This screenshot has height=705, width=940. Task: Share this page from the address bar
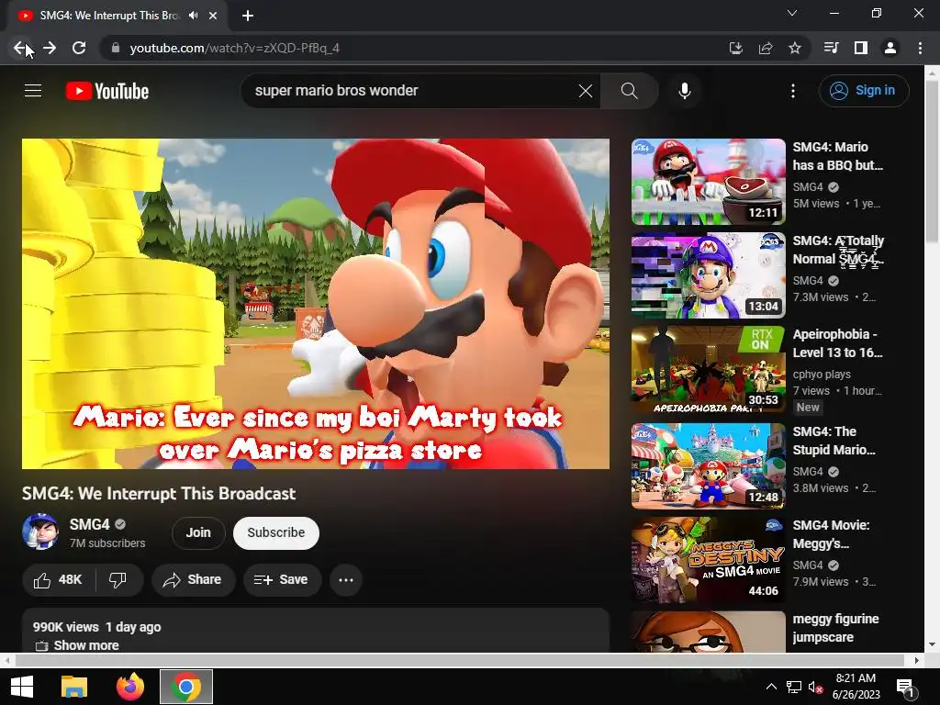point(766,48)
